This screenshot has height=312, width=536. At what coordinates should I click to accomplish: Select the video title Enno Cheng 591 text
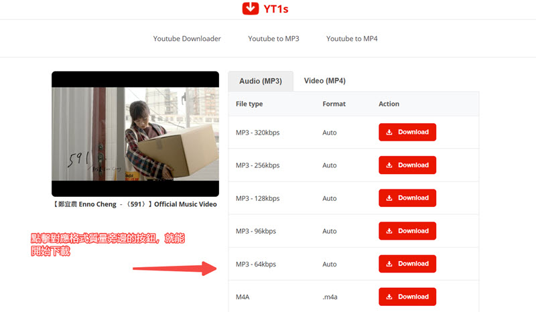pyautogui.click(x=135, y=204)
